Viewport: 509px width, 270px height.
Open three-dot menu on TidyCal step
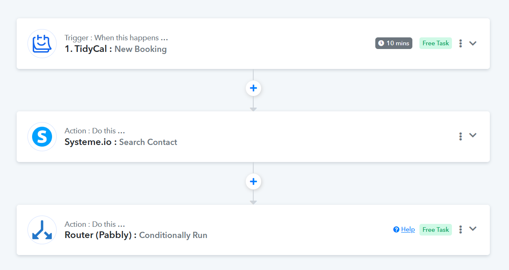tap(460, 43)
